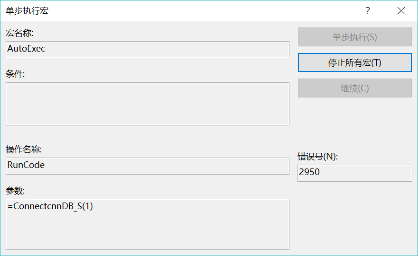Click inside the empty 条件 box
This screenshot has height=256, width=418.
click(x=148, y=104)
